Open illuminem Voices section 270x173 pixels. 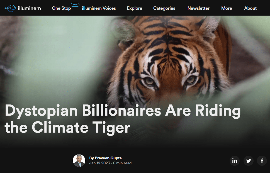[x=99, y=8]
